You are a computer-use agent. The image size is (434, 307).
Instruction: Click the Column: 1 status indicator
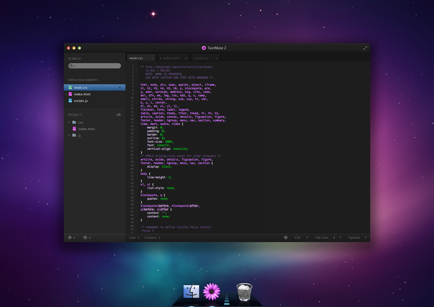coord(152,238)
